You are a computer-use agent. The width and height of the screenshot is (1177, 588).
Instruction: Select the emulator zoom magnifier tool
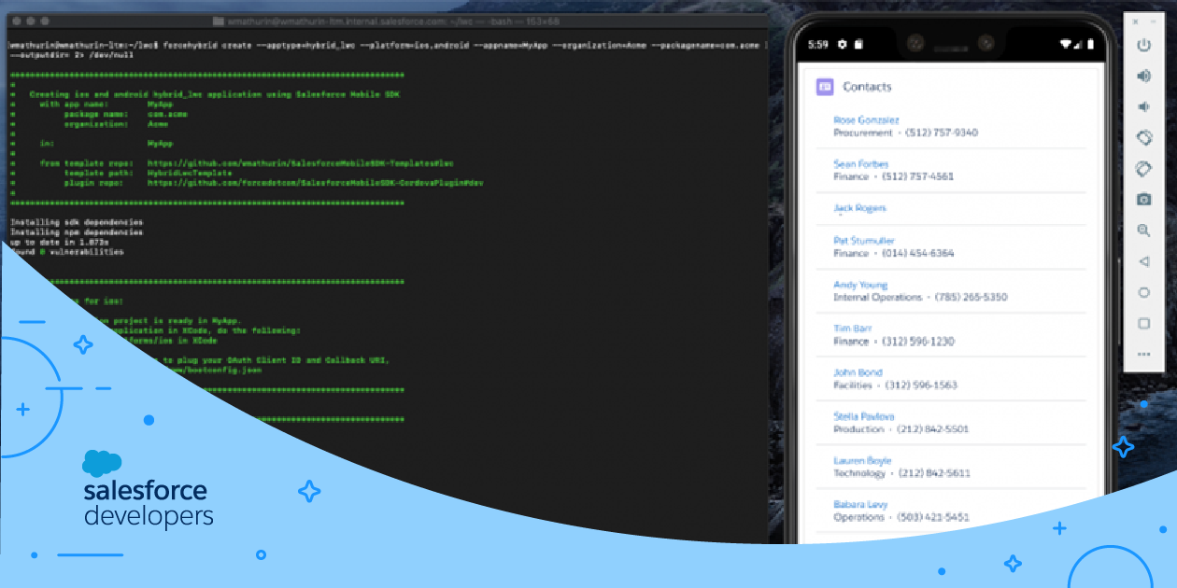coord(1143,230)
